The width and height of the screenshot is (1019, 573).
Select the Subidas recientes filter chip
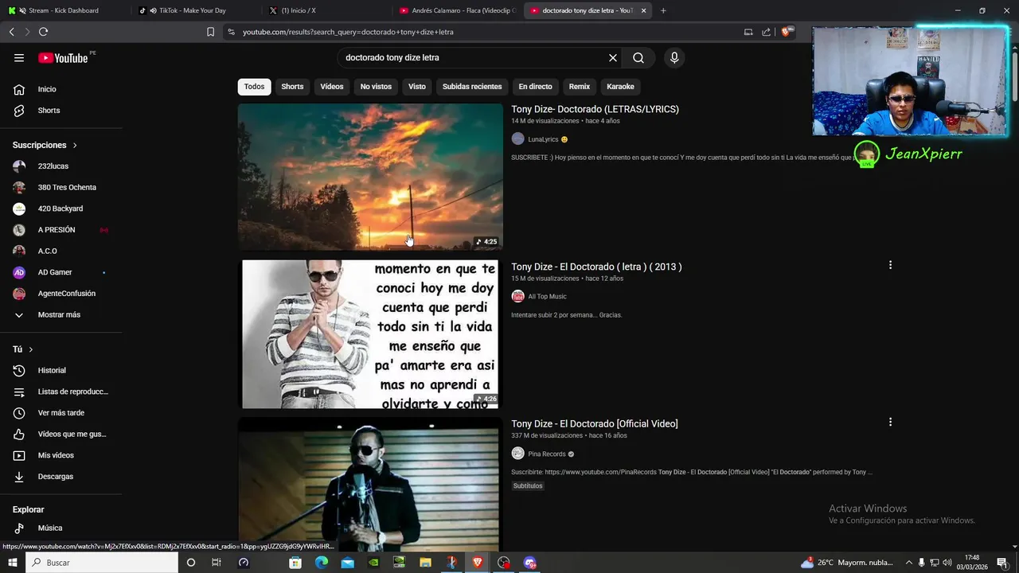pos(472,87)
